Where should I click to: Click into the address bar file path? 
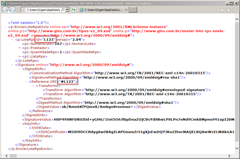click(43, 10)
